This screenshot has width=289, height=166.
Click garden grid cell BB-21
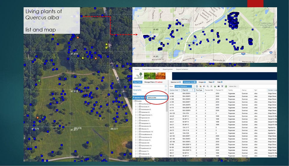click(x=172, y=153)
